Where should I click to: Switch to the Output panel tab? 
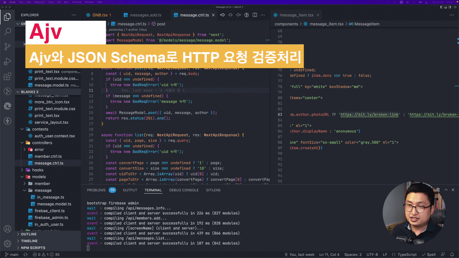click(x=130, y=190)
